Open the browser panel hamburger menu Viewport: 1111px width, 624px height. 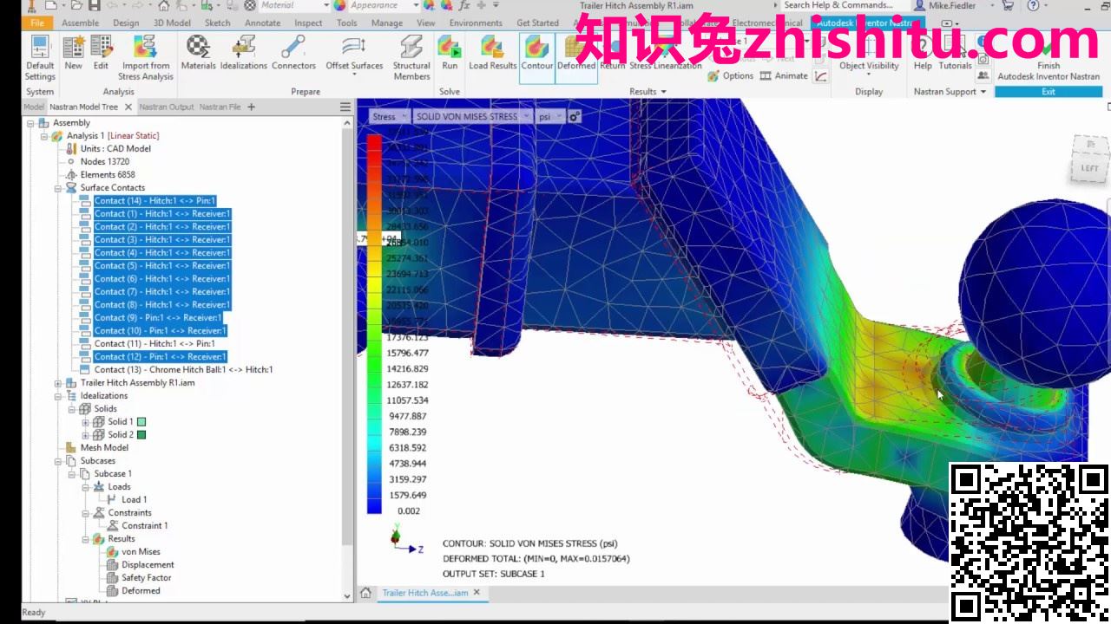pyautogui.click(x=345, y=107)
